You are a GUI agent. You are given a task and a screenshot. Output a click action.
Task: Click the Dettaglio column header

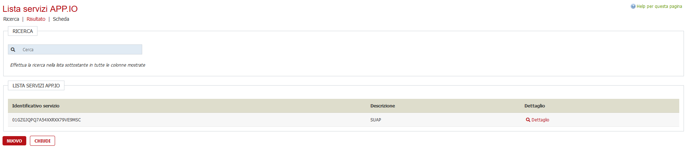pos(535,106)
